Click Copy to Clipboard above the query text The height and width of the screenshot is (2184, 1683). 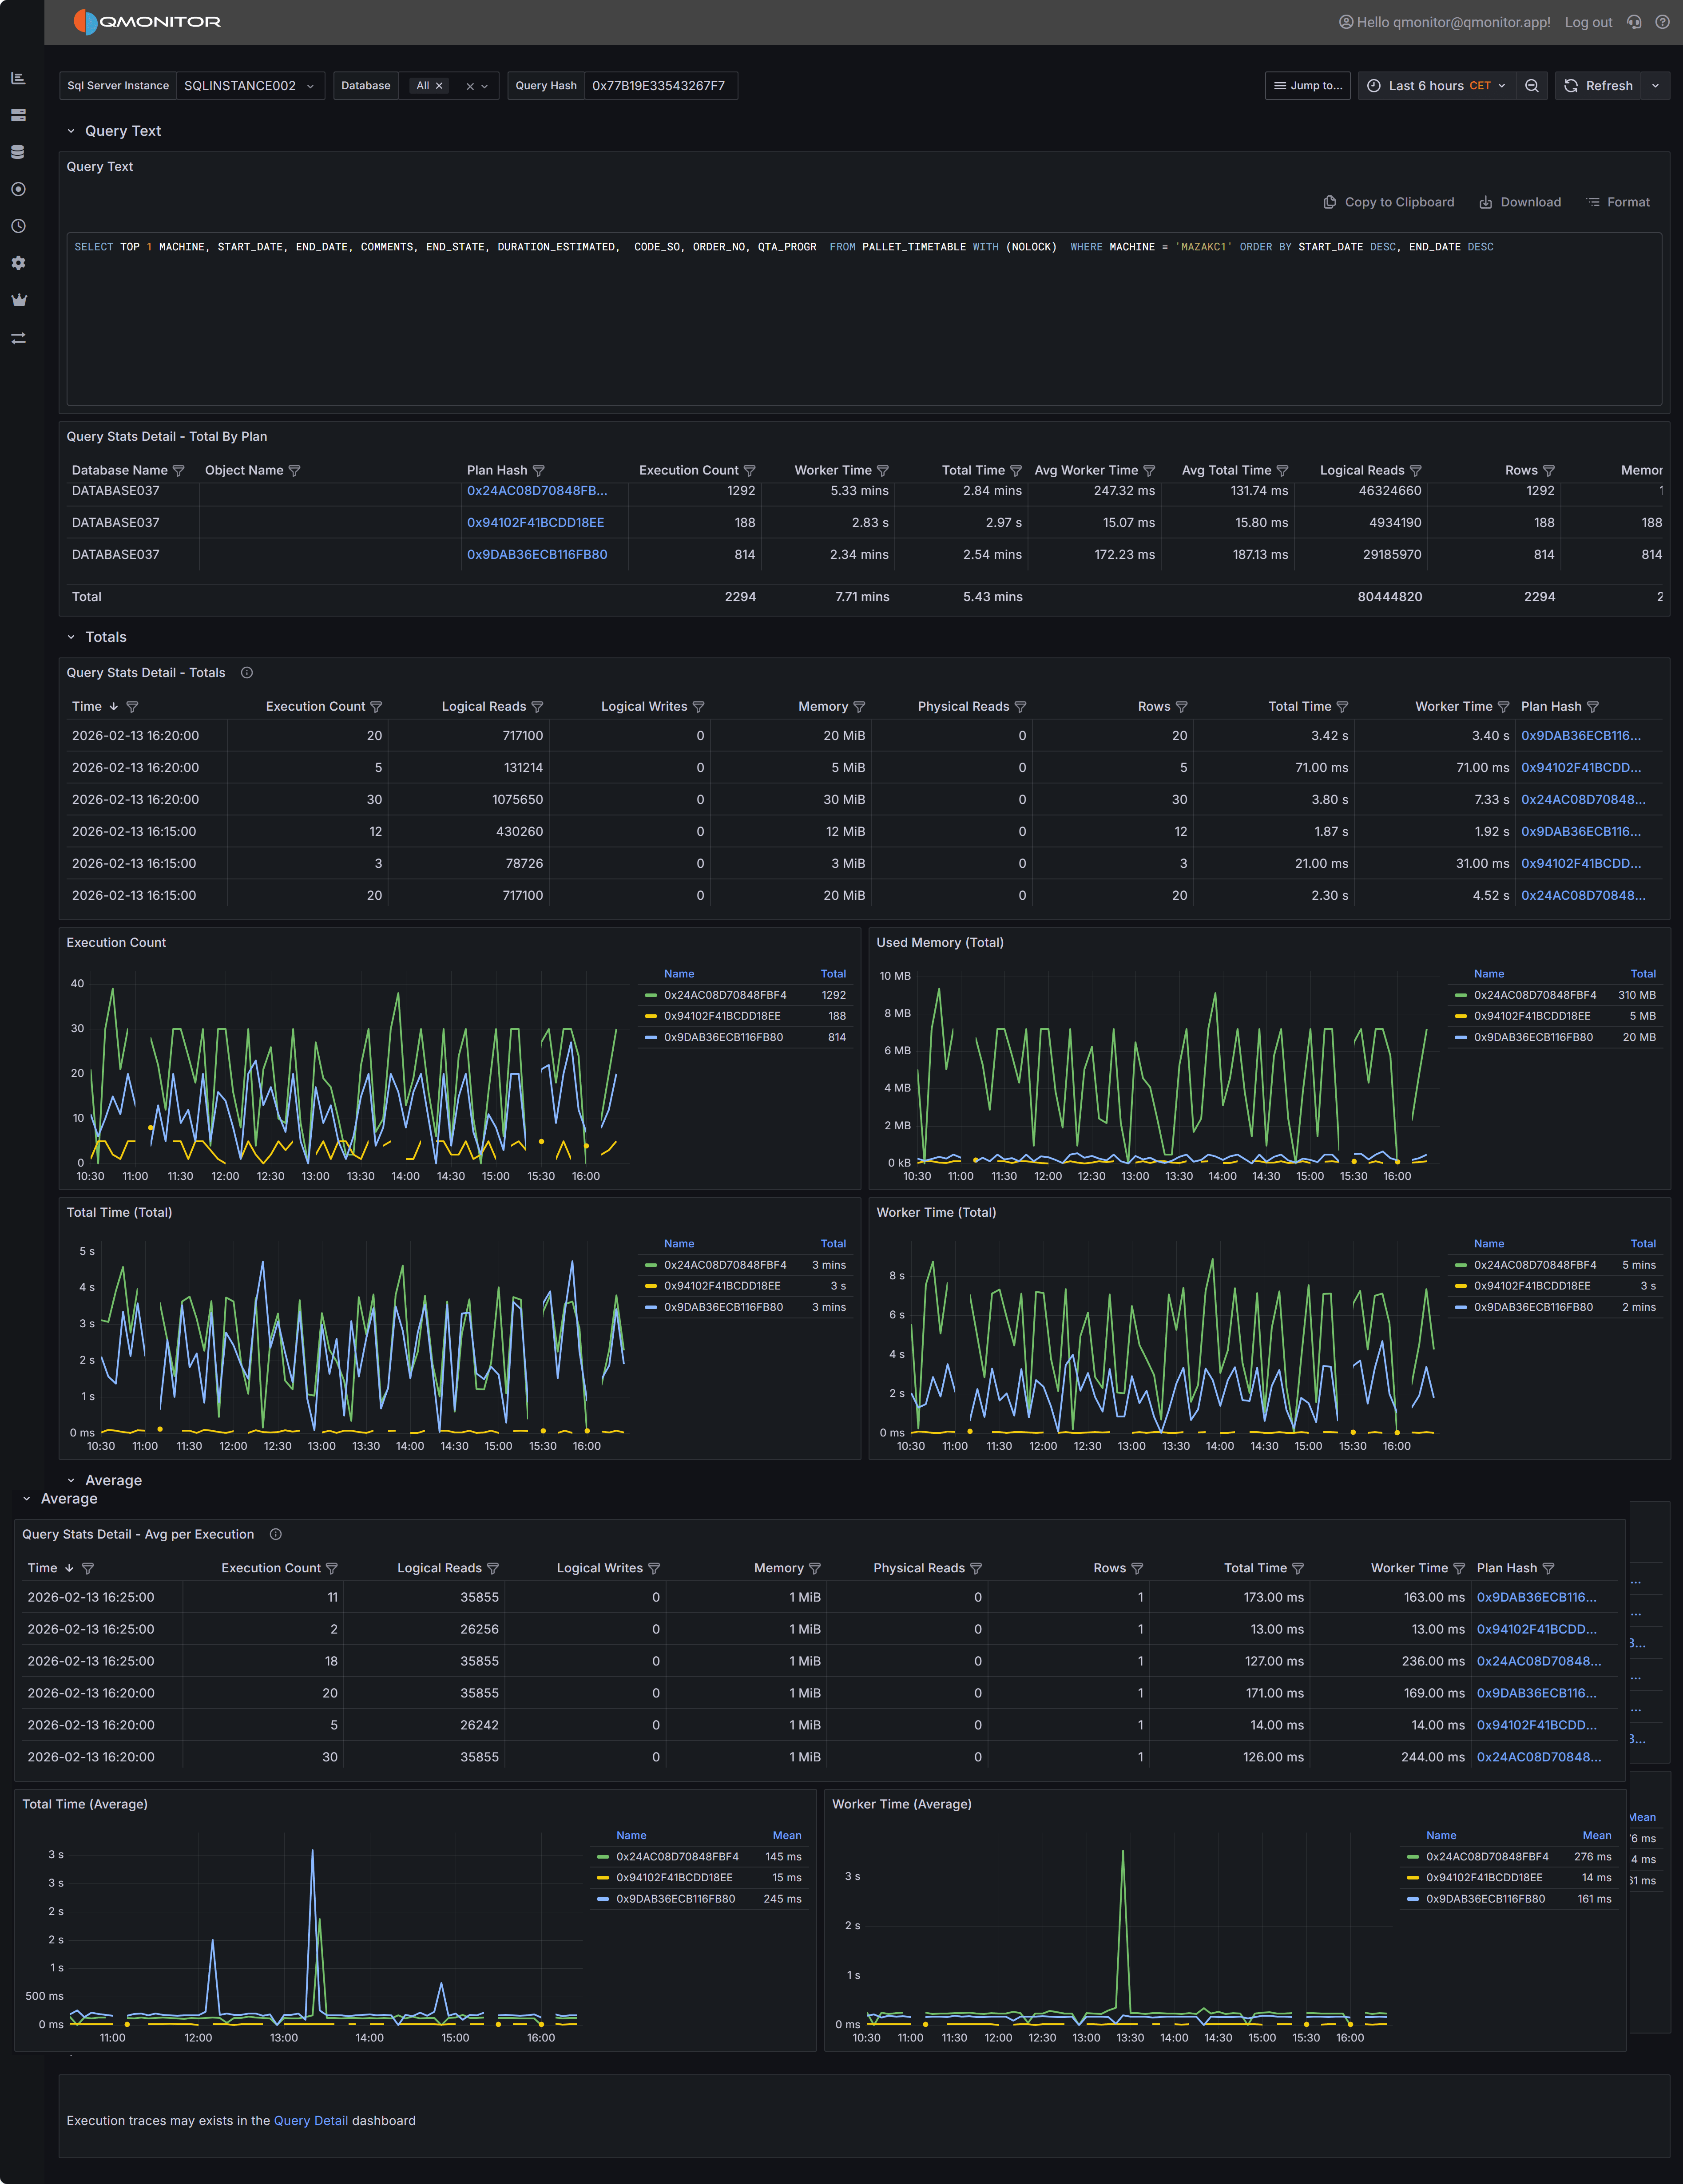point(1389,201)
